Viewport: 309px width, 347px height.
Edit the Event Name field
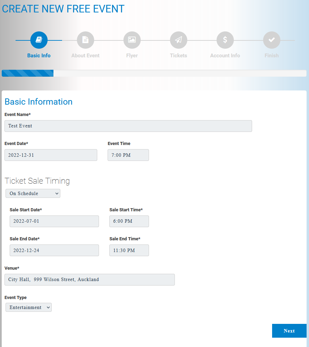(128, 126)
